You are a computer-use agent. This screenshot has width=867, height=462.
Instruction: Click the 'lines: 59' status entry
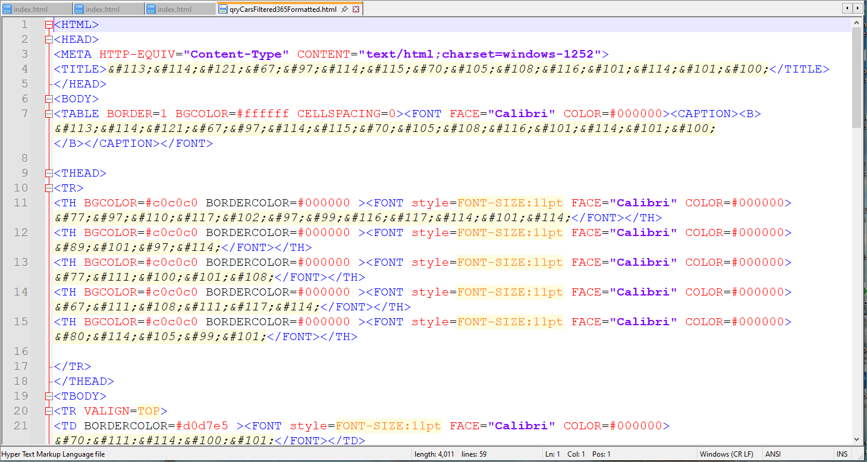[x=474, y=454]
